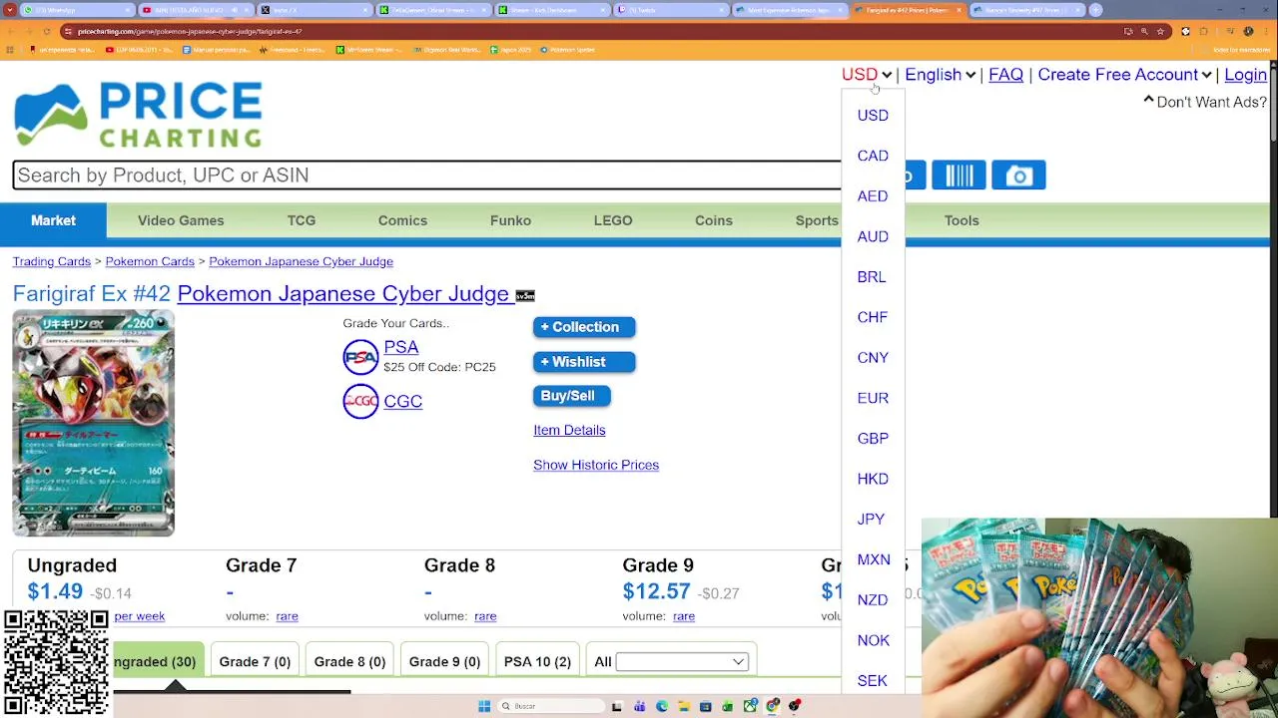This screenshot has width=1278, height=718.
Task: Click the PSA grading logo icon
Action: [x=360, y=357]
